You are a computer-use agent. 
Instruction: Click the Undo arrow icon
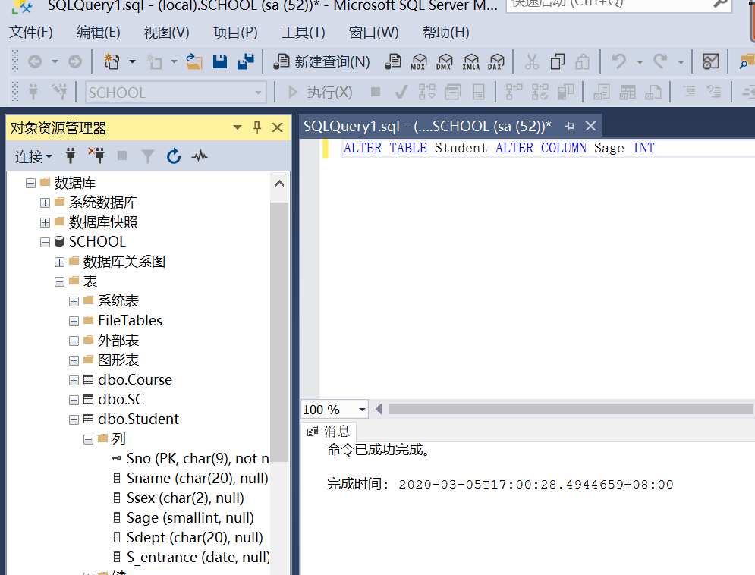tap(618, 61)
